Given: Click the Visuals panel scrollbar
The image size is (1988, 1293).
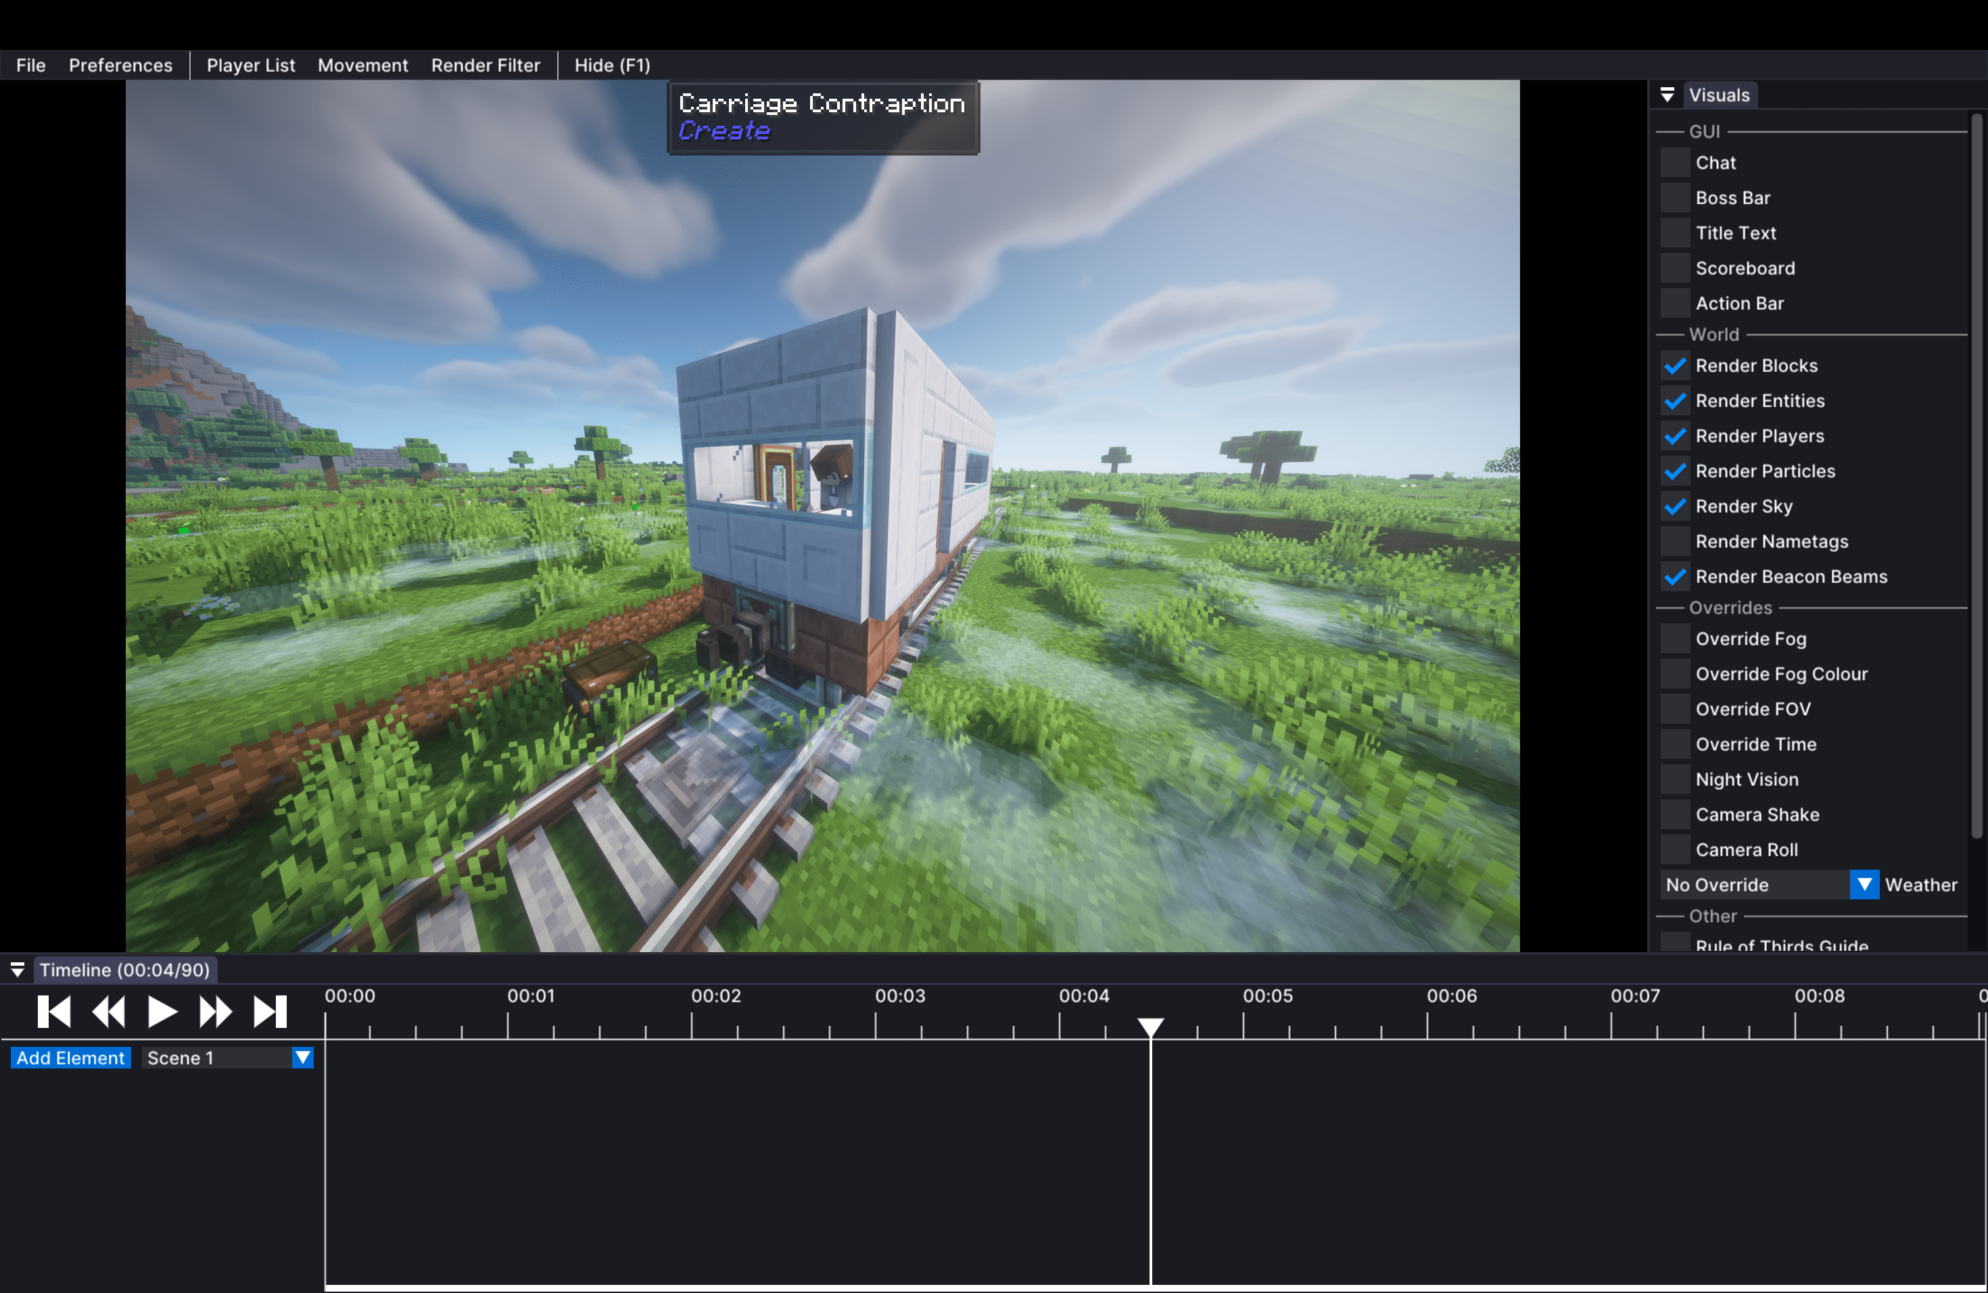Looking at the screenshot, I should coord(1977,476).
